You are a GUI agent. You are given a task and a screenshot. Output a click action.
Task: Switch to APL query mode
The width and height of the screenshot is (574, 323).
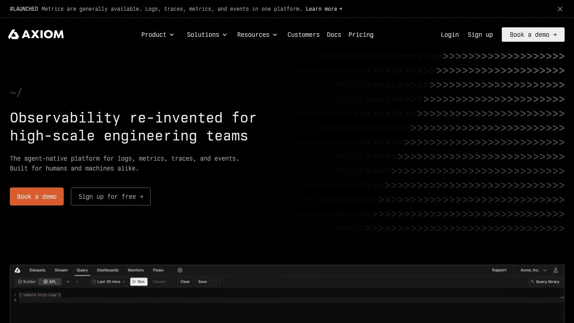(x=50, y=282)
